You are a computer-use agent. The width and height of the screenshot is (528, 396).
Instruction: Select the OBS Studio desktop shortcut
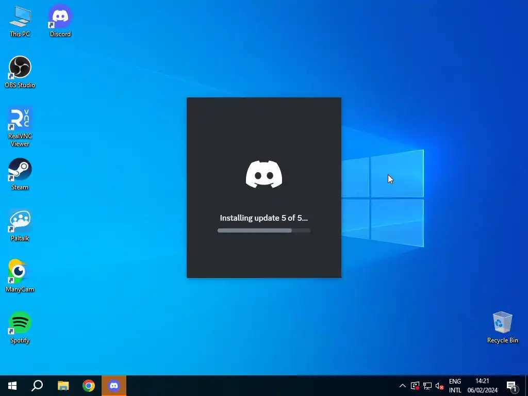20,72
